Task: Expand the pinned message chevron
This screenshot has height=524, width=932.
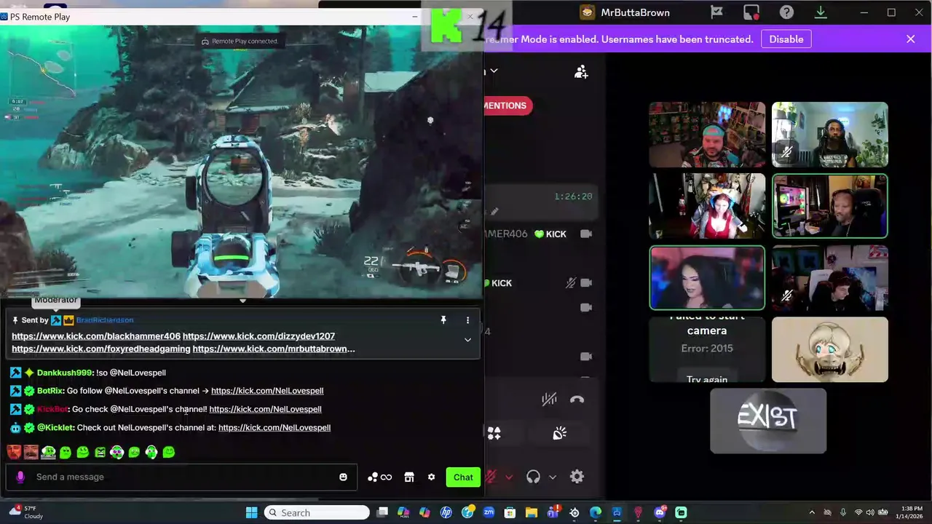Action: coord(467,340)
